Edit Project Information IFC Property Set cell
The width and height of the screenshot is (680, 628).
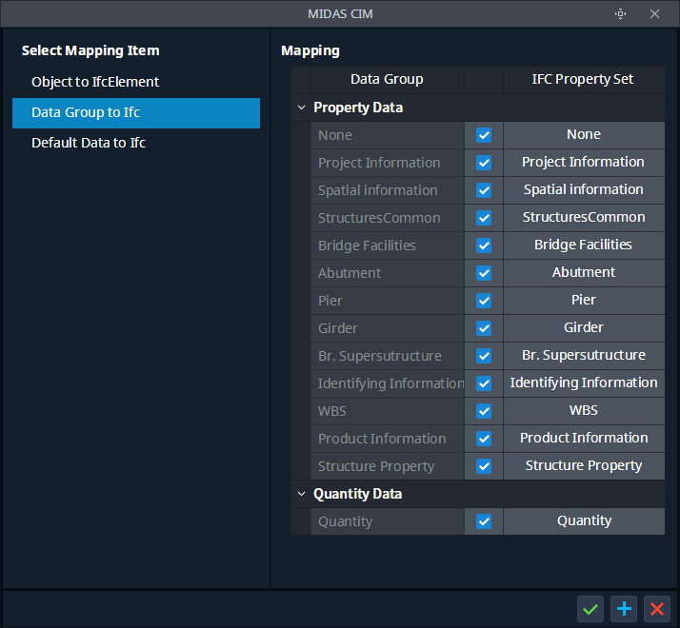584,163
